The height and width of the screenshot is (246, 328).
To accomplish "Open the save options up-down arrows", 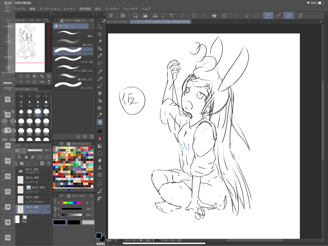I will (x=162, y=15).
